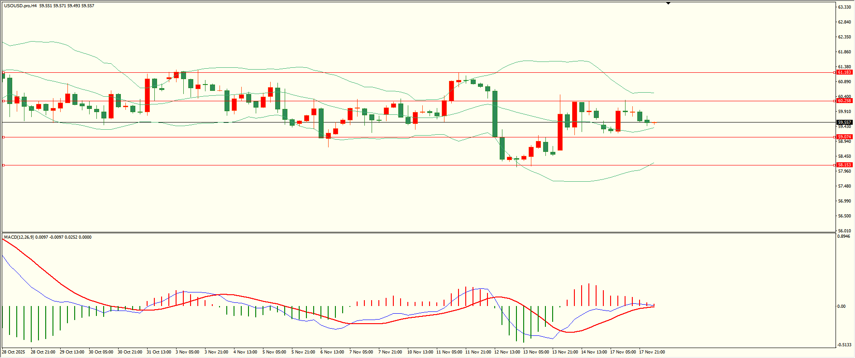Click the 63.330 price scale value
Viewport: 855px width, 358px height.
(x=844, y=7)
